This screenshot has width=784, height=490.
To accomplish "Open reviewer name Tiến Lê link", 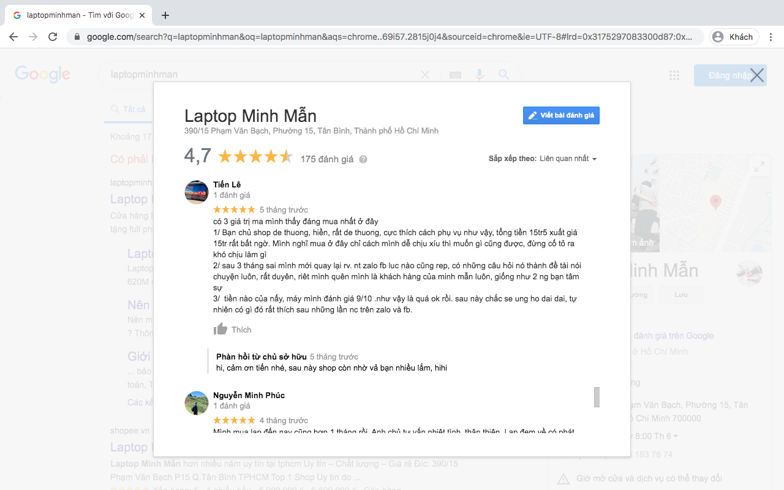I will click(x=227, y=184).
